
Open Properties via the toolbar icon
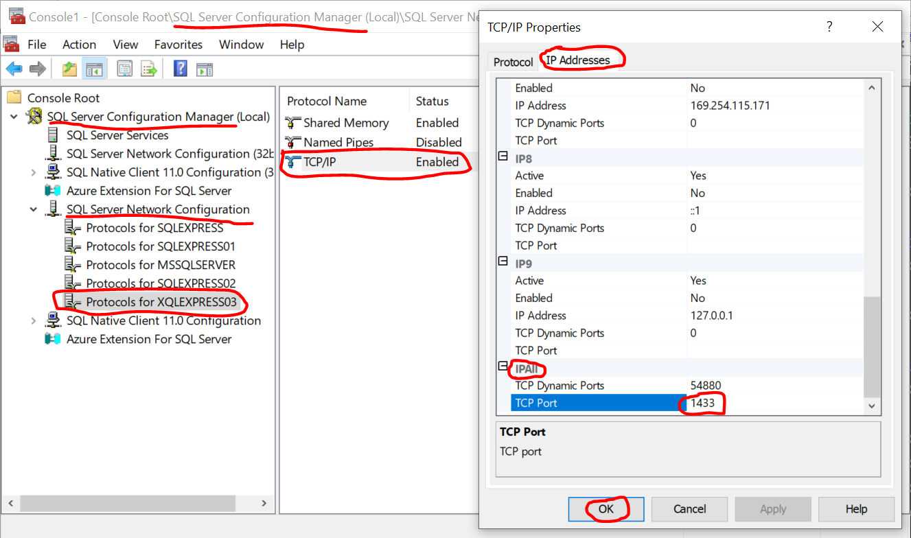click(x=124, y=69)
